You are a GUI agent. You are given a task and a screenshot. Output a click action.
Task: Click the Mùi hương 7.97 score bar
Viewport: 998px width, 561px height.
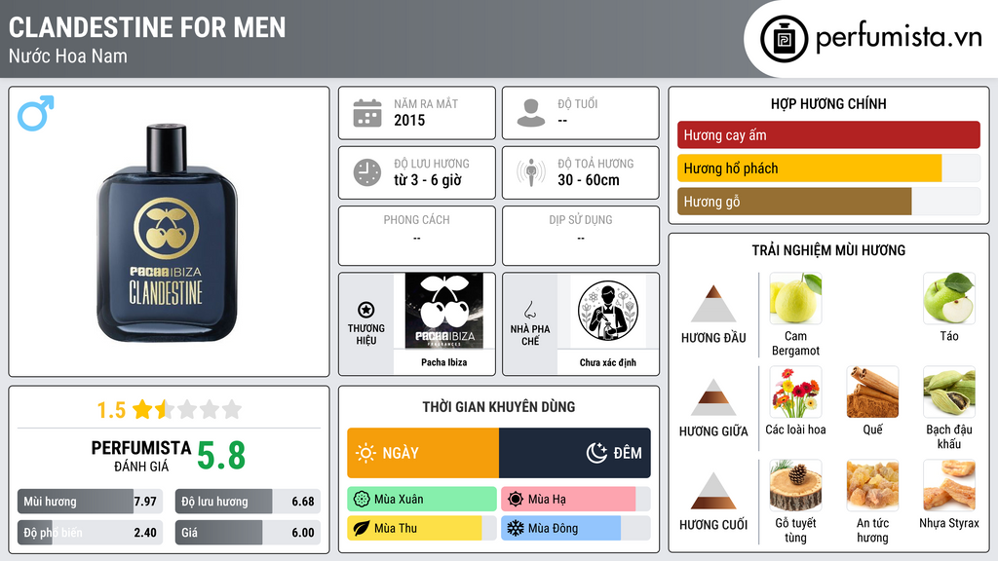point(91,502)
